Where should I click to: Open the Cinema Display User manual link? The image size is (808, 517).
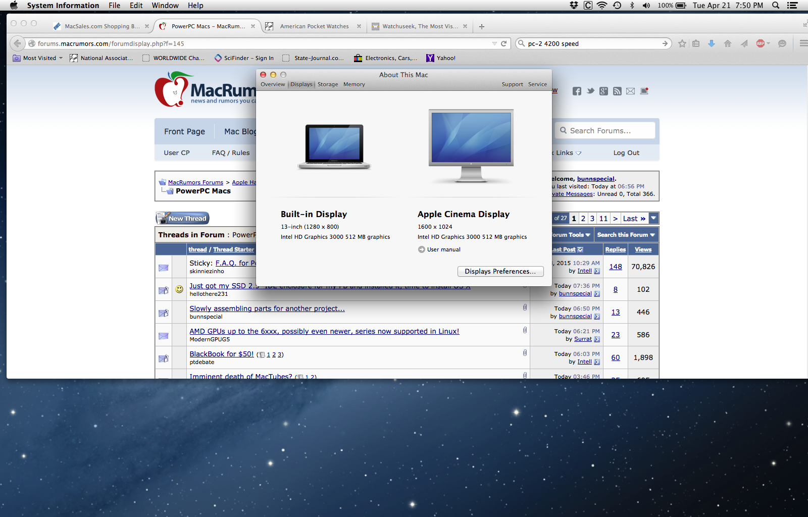click(x=439, y=249)
